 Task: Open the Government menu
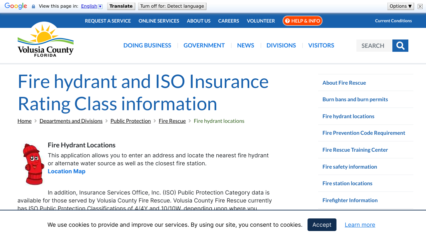click(204, 45)
